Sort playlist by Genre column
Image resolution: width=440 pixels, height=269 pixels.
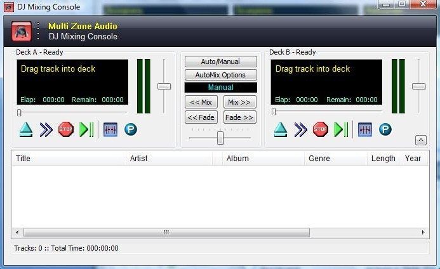tap(336, 159)
